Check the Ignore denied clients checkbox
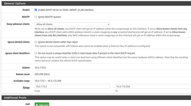Screen dimensions: 191x106 tap(36, 42)
